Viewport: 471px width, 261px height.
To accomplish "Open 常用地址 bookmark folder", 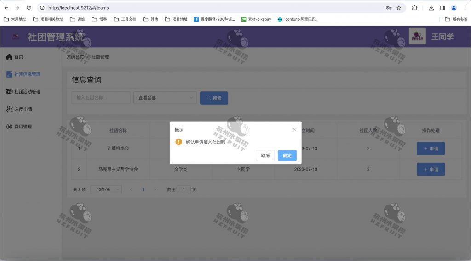I will pos(15,19).
